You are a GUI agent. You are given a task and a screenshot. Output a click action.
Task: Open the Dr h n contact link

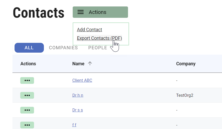[78, 95]
